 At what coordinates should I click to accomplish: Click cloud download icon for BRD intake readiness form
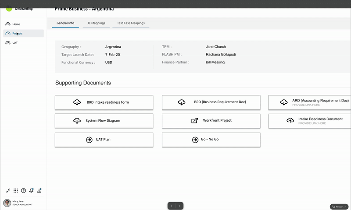pos(77,102)
